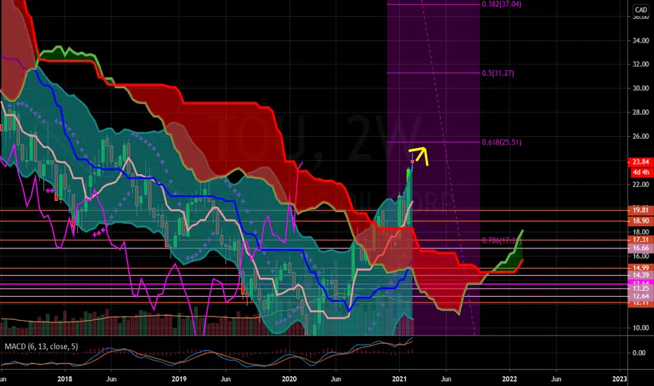Click the 34.00 price axis value
Screen dimensions: 654x386
(640, 41)
